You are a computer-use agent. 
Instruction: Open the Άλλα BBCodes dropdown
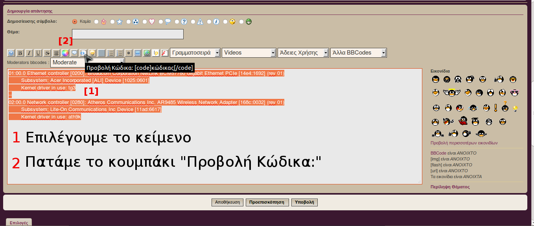click(358, 53)
